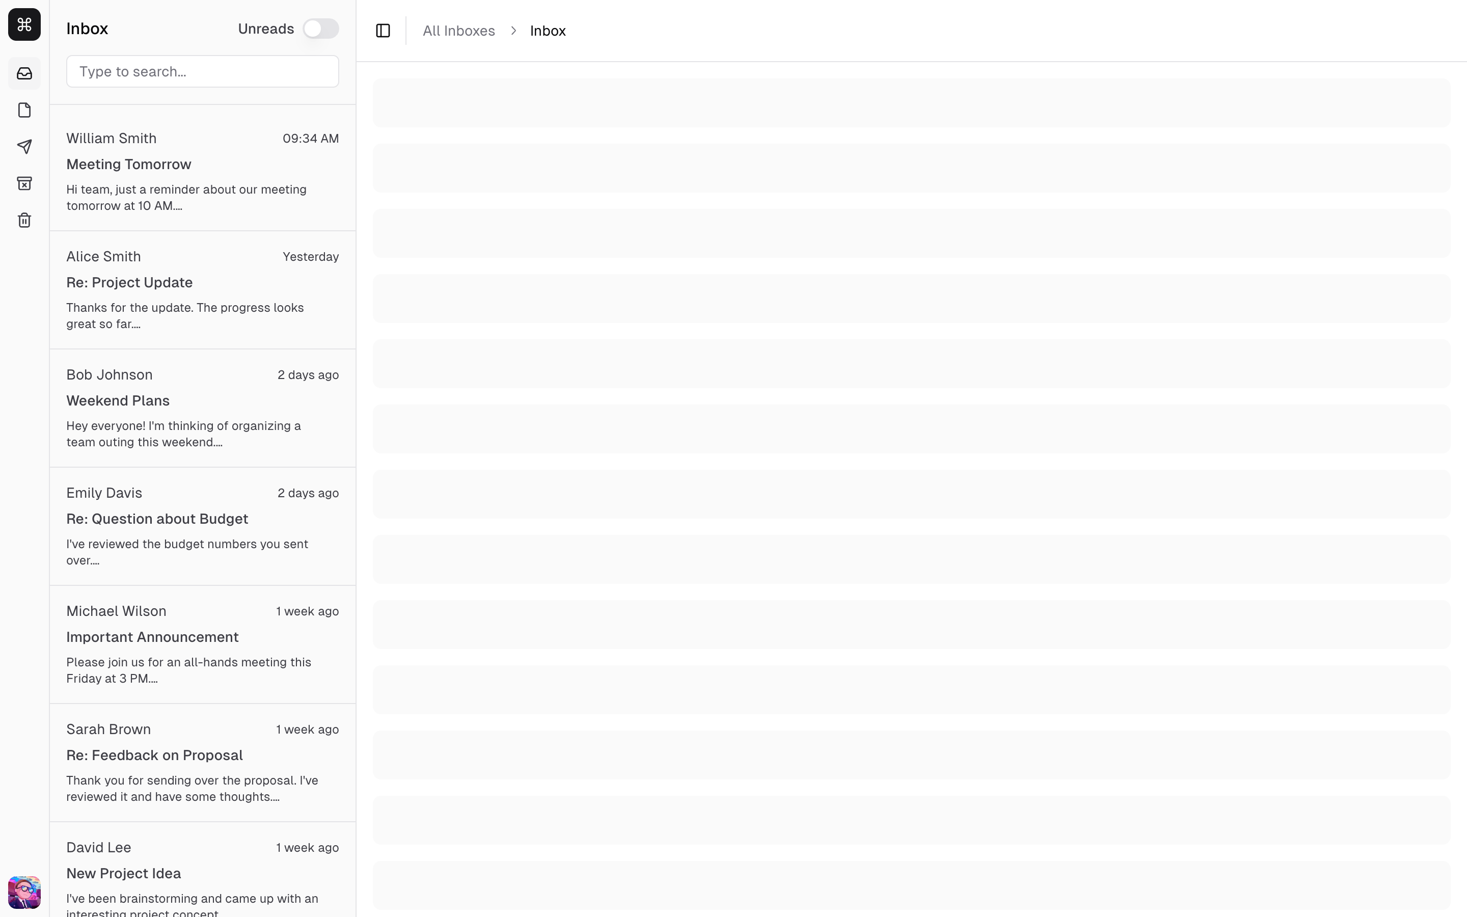
Task: Open David Lee's New Project Idea email
Action: [x=202, y=873]
